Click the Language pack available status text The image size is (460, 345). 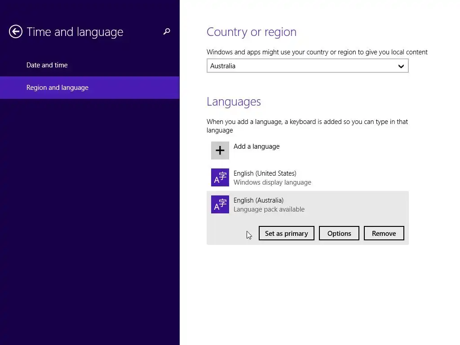tap(269, 209)
